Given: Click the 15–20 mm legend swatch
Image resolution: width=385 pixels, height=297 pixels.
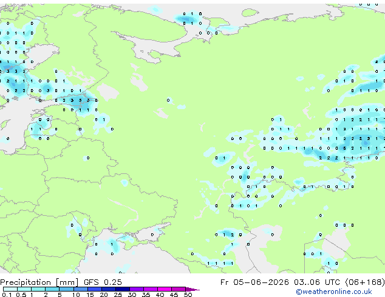Looking at the screenshot, I should (94, 289).
